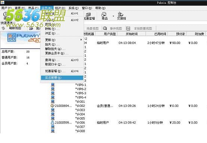Click the elapsed time 1小时24分钟

[x=156, y=106]
